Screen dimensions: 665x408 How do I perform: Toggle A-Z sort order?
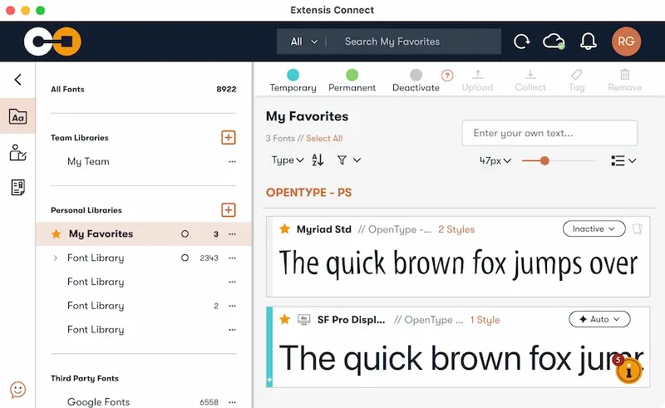tap(318, 160)
